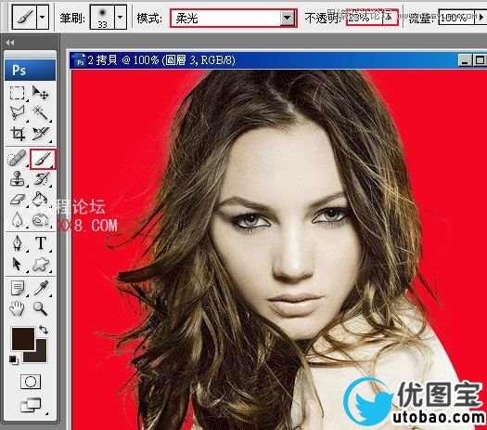Open the brush preset picker arrow
Image resolution: width=487 pixels, height=430 pixels.
[121, 17]
